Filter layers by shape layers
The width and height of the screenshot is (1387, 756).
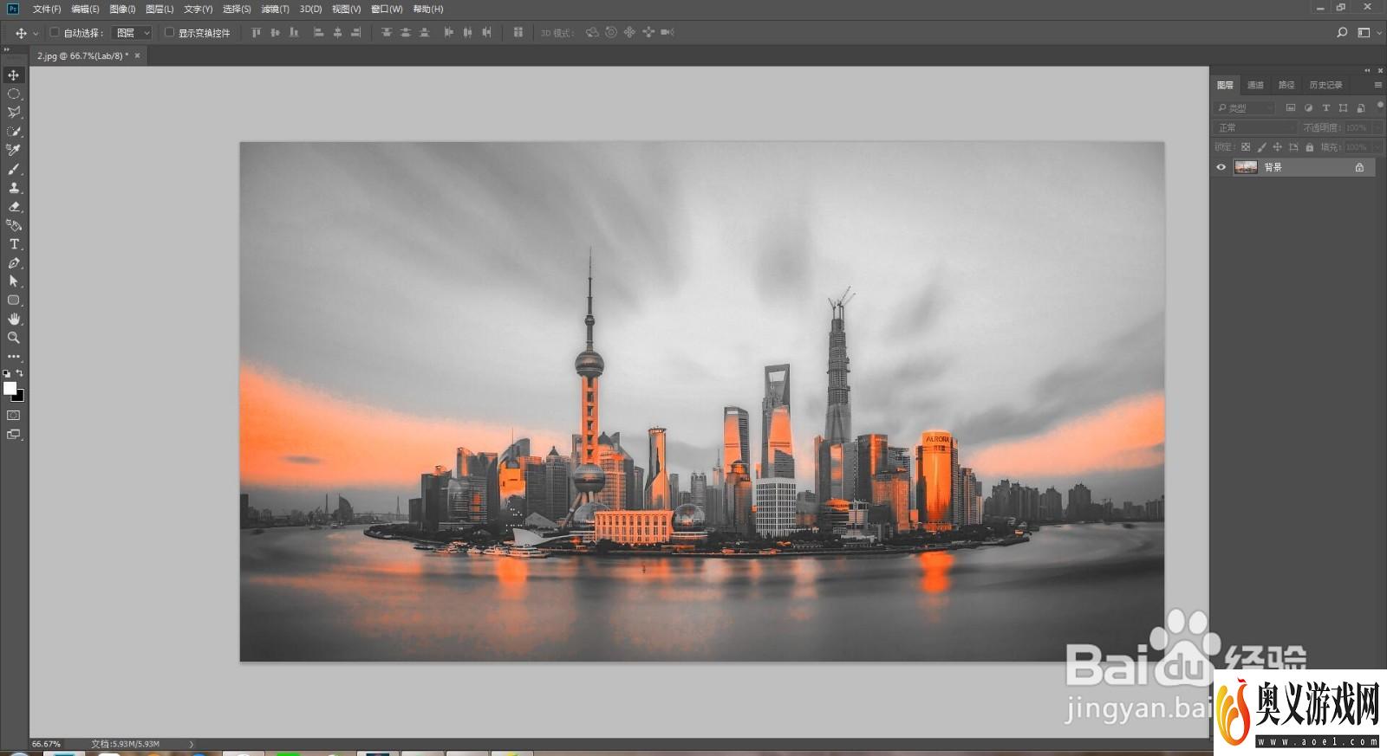pos(1343,107)
